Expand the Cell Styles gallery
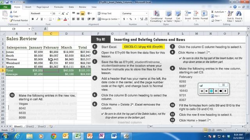Screen dimensions: 250x140 178,16
